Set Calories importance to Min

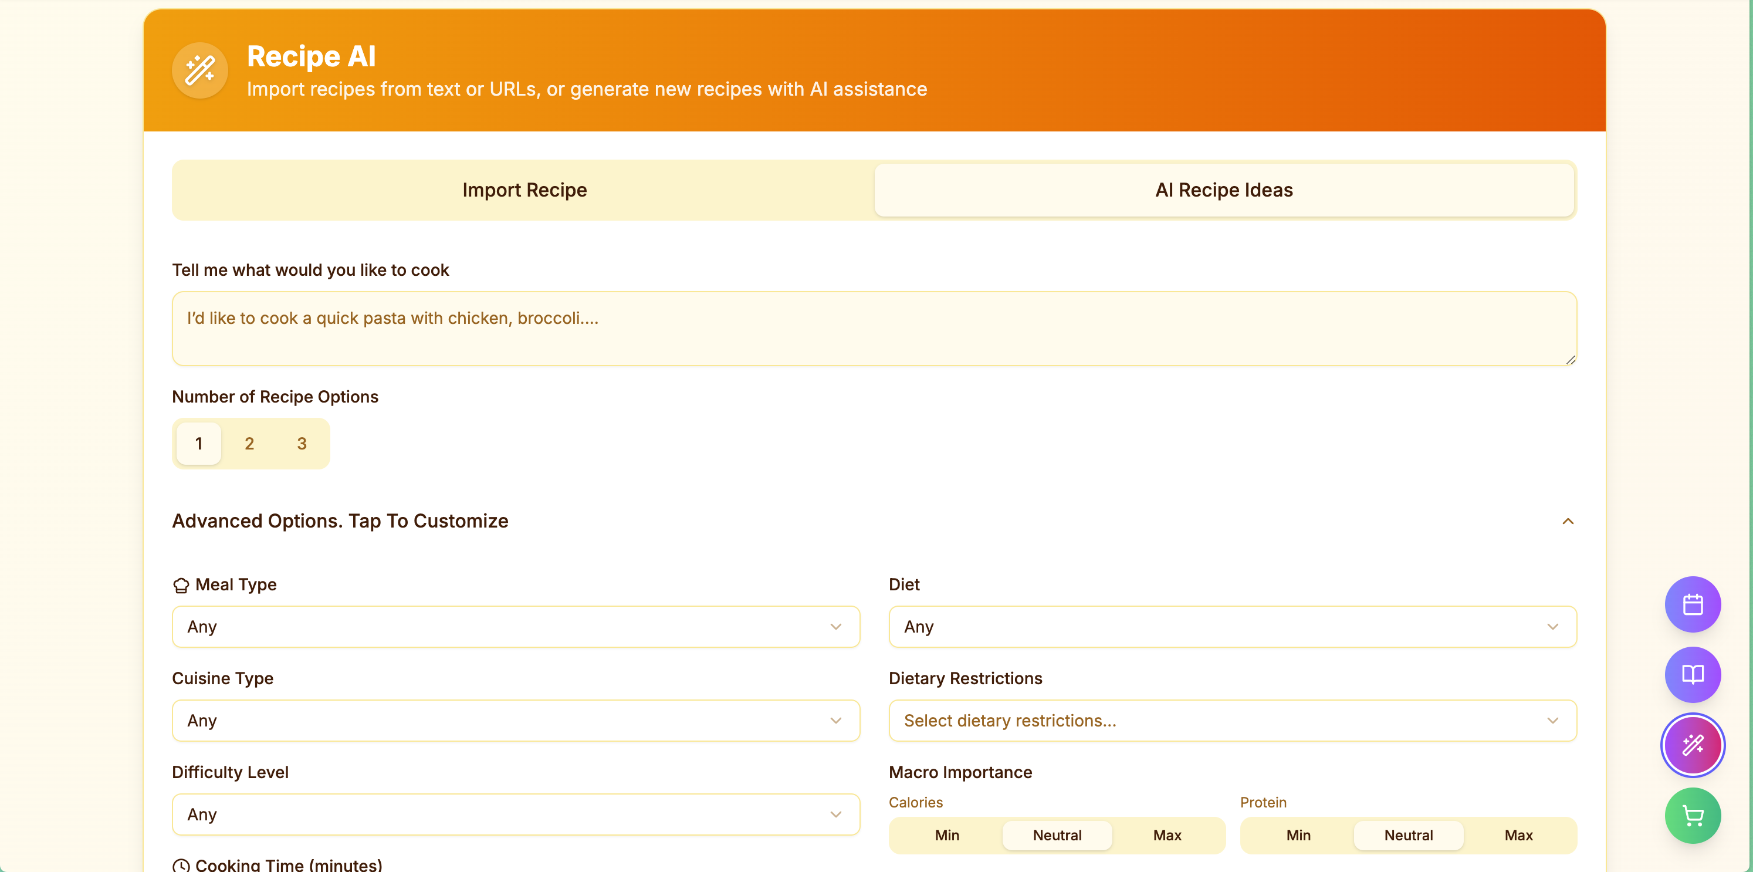pyautogui.click(x=946, y=835)
